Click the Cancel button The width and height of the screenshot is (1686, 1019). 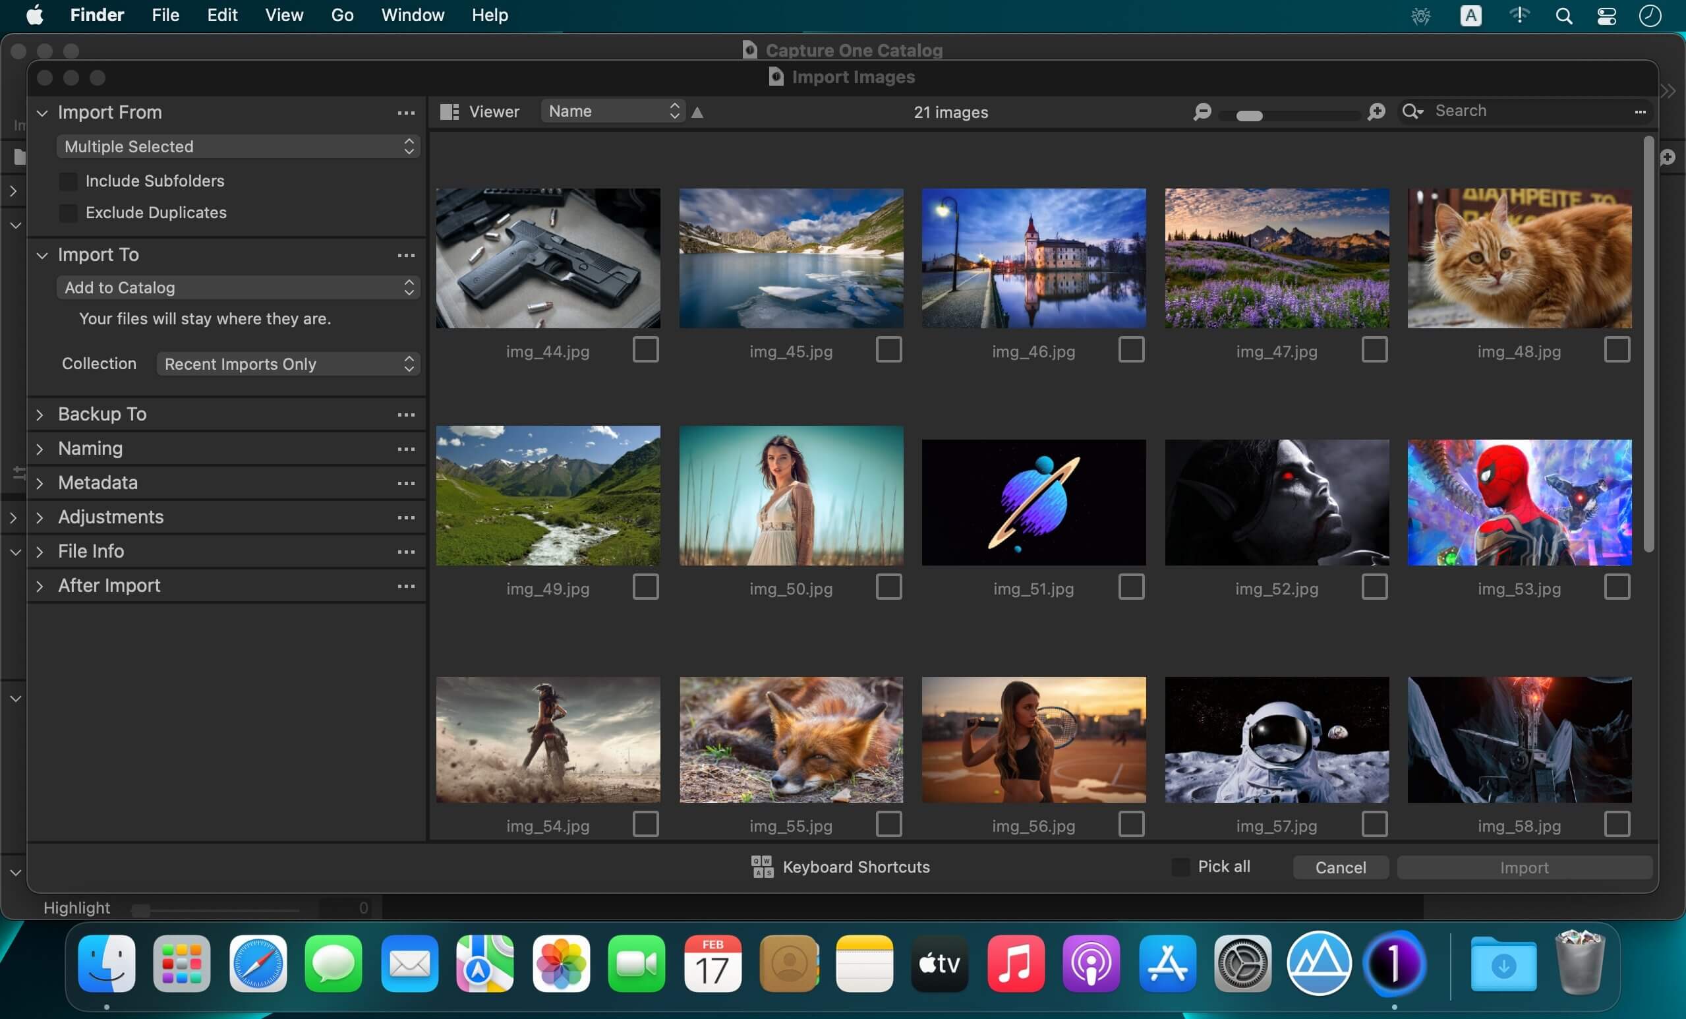click(1339, 866)
